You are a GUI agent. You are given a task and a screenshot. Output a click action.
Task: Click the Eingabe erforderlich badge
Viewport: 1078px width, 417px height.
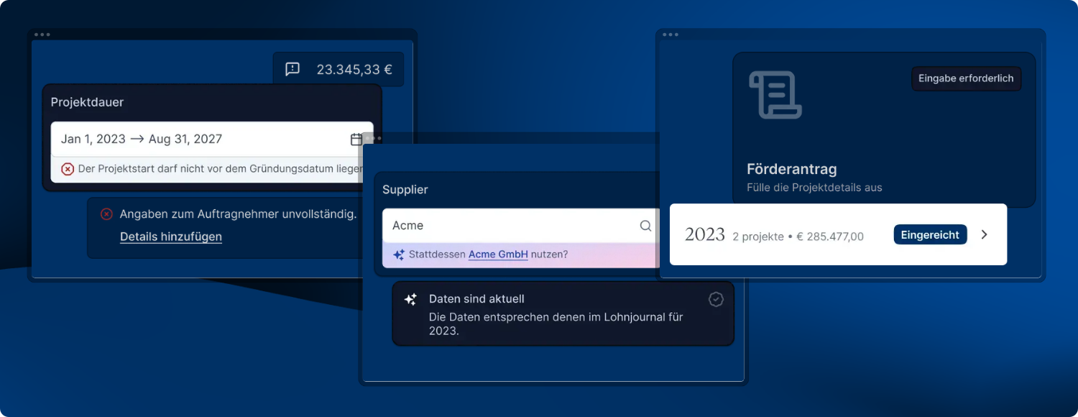click(x=966, y=78)
